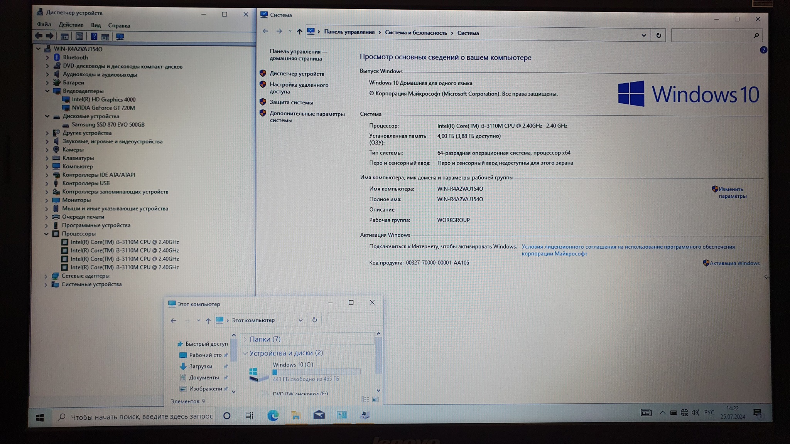The height and width of the screenshot is (444, 790).
Task: Click the Активация Windows link
Action: click(x=734, y=263)
